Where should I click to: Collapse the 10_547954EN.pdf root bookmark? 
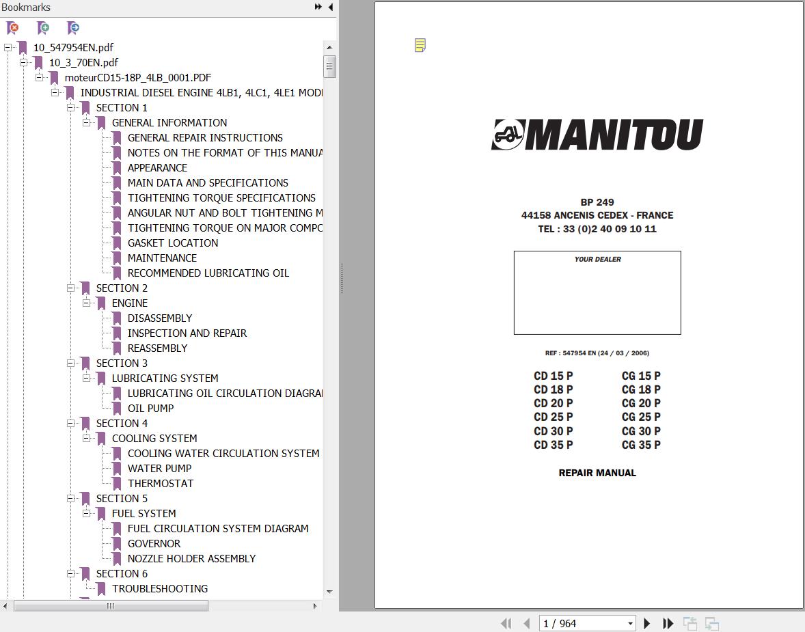8,47
